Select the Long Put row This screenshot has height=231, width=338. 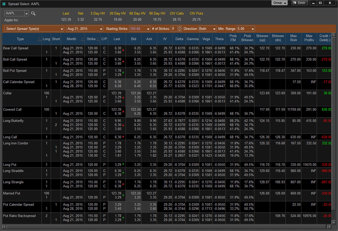click(167, 165)
